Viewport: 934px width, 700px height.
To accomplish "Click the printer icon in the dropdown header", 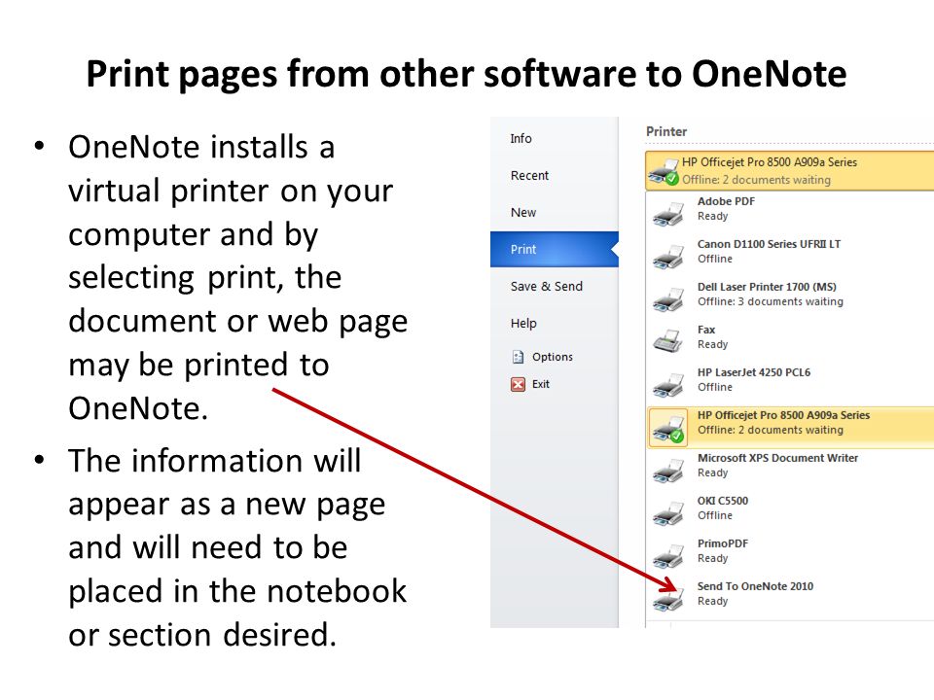I will 663,172.
